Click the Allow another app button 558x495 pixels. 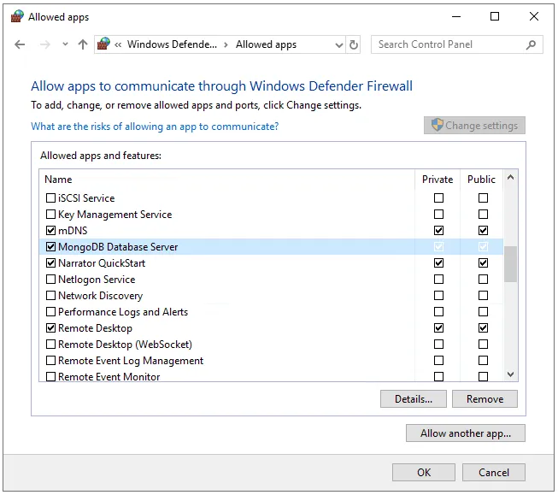tap(465, 433)
